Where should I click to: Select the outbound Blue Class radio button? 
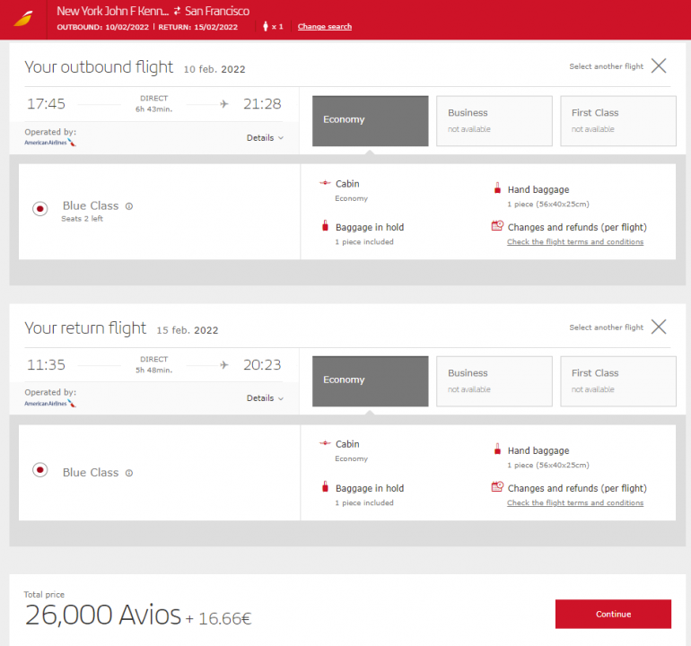[40, 209]
